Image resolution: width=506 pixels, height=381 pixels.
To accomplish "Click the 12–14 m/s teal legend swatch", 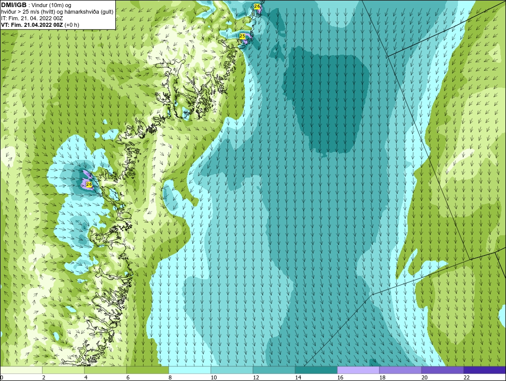I will coord(274,370).
